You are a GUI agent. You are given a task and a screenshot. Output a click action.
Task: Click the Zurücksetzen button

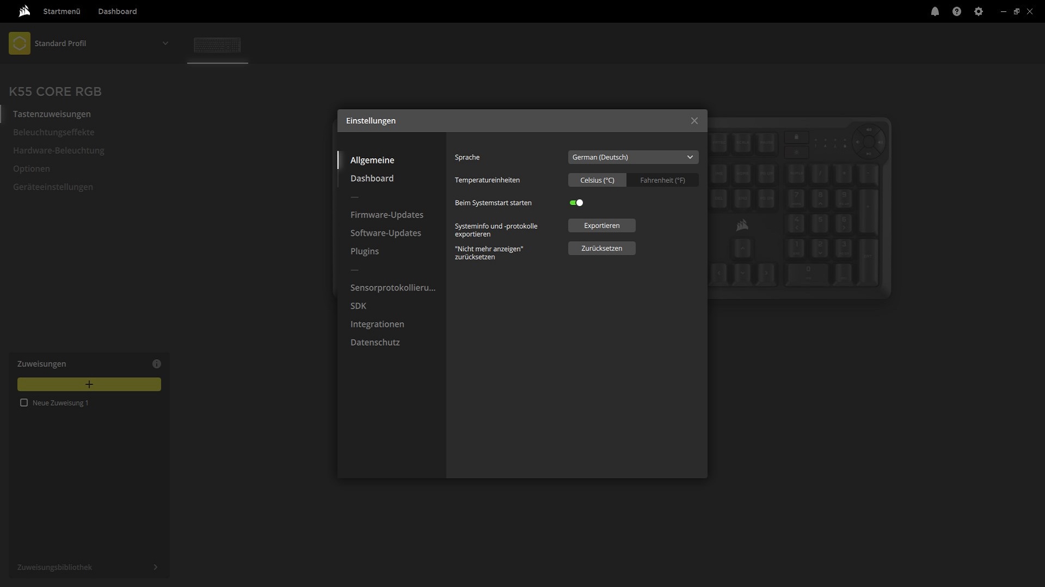[x=601, y=248]
